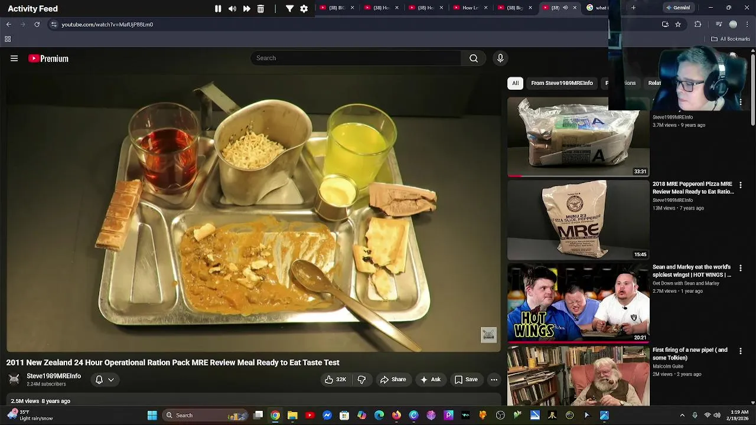Show hidden system tray icons chevron
This screenshot has width=756, height=425.
[x=682, y=416]
